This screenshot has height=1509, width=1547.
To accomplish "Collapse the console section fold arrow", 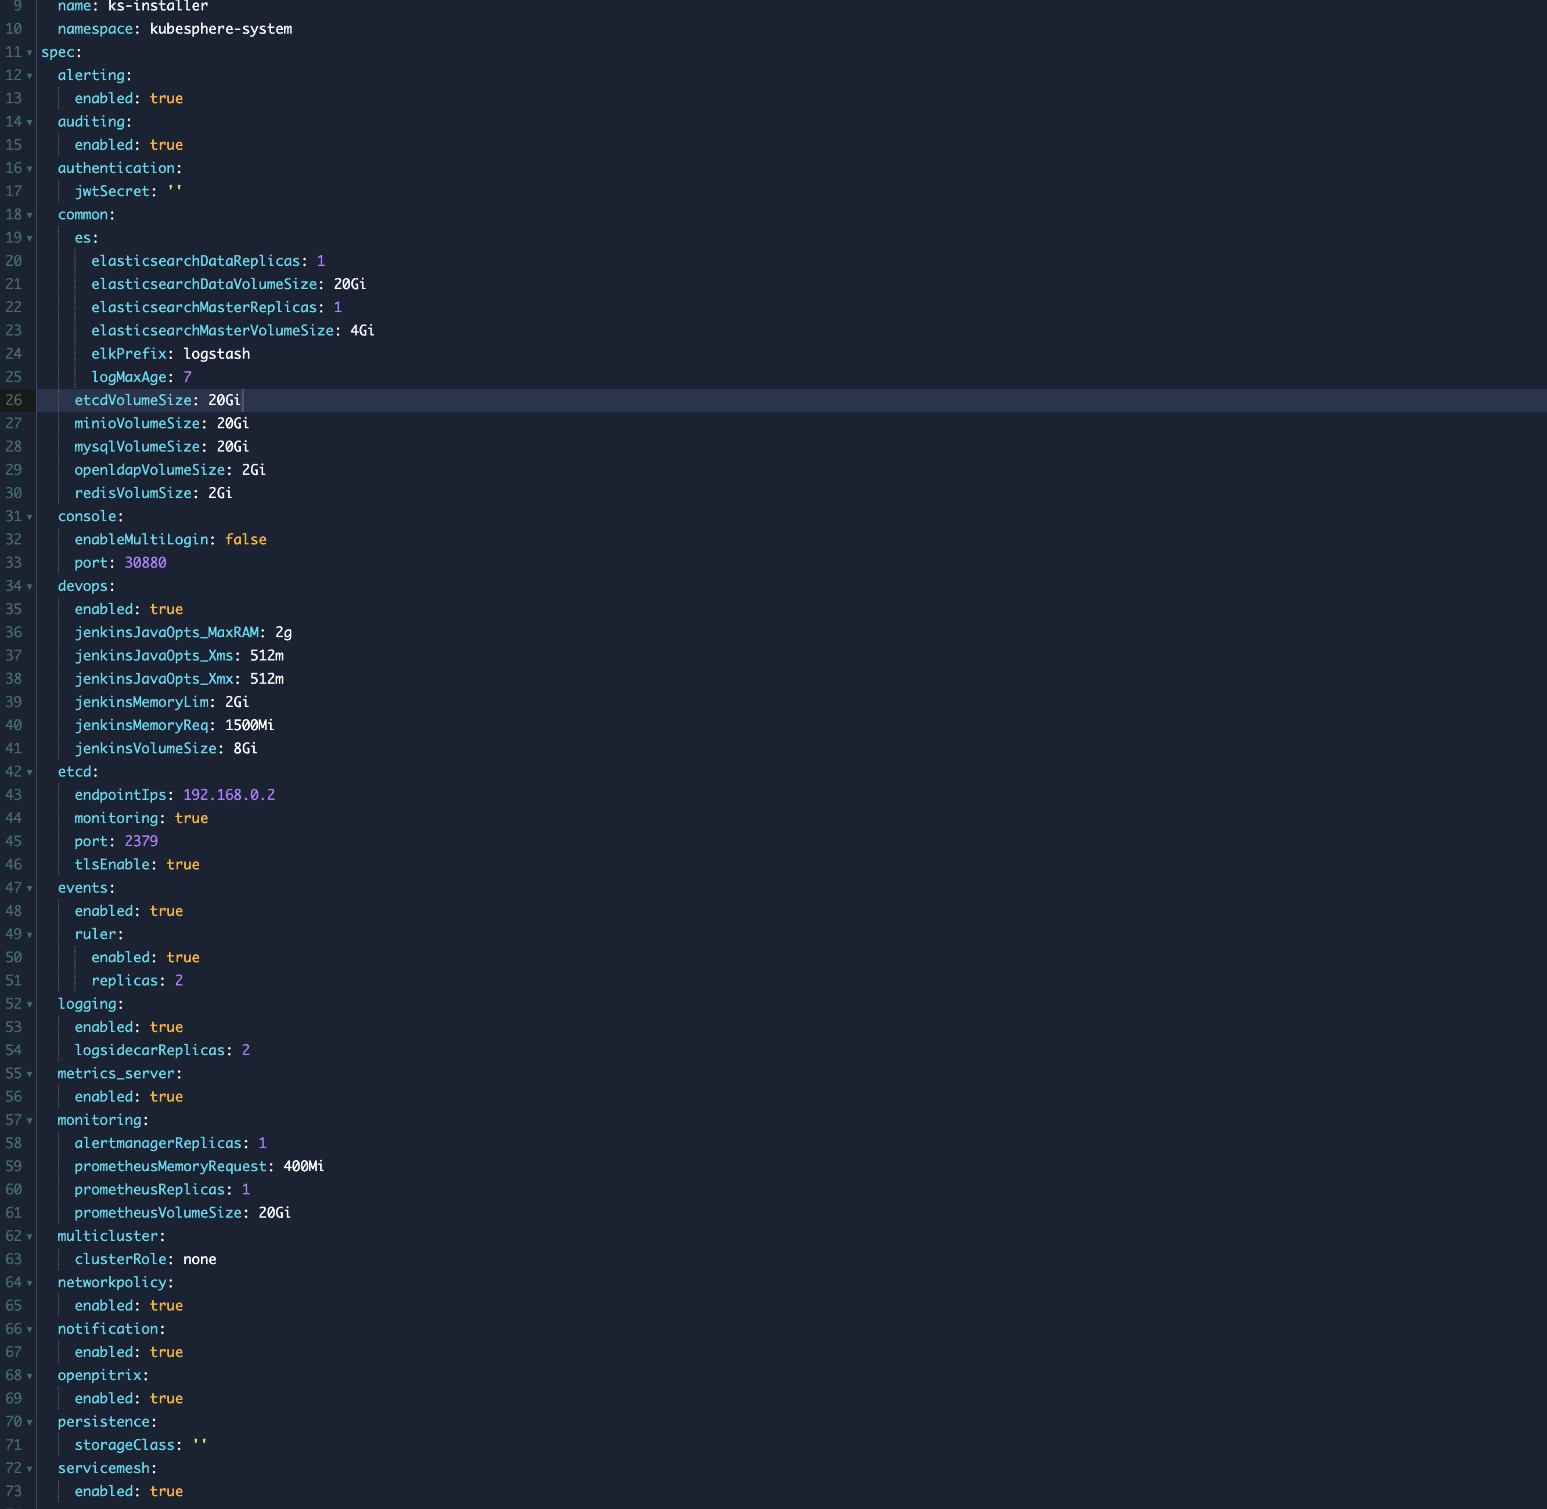I will (x=30, y=518).
